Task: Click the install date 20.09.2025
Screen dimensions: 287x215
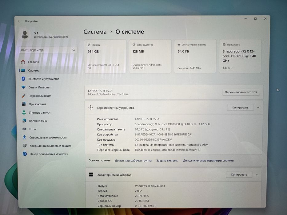Action: coord(142,196)
